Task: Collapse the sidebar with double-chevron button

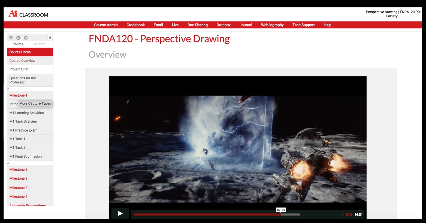Action: tap(50, 37)
